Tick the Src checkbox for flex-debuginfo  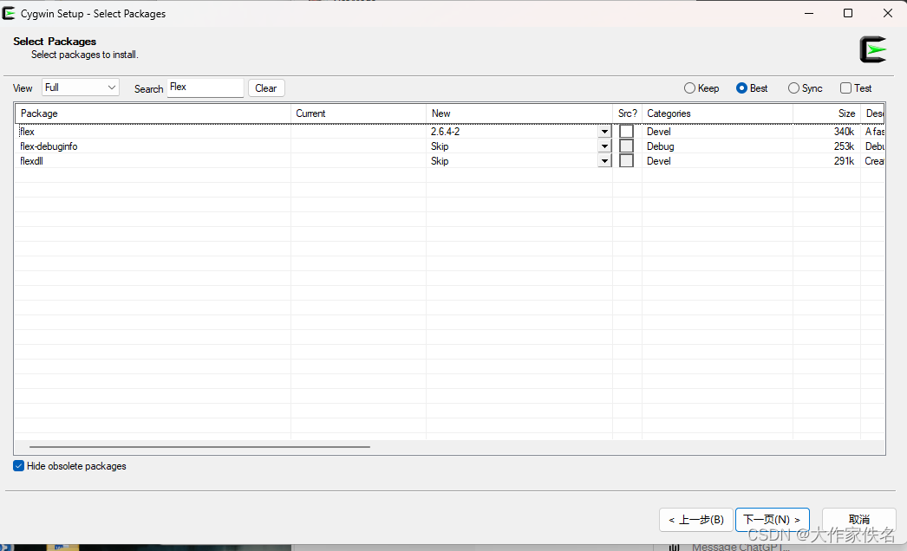[626, 146]
